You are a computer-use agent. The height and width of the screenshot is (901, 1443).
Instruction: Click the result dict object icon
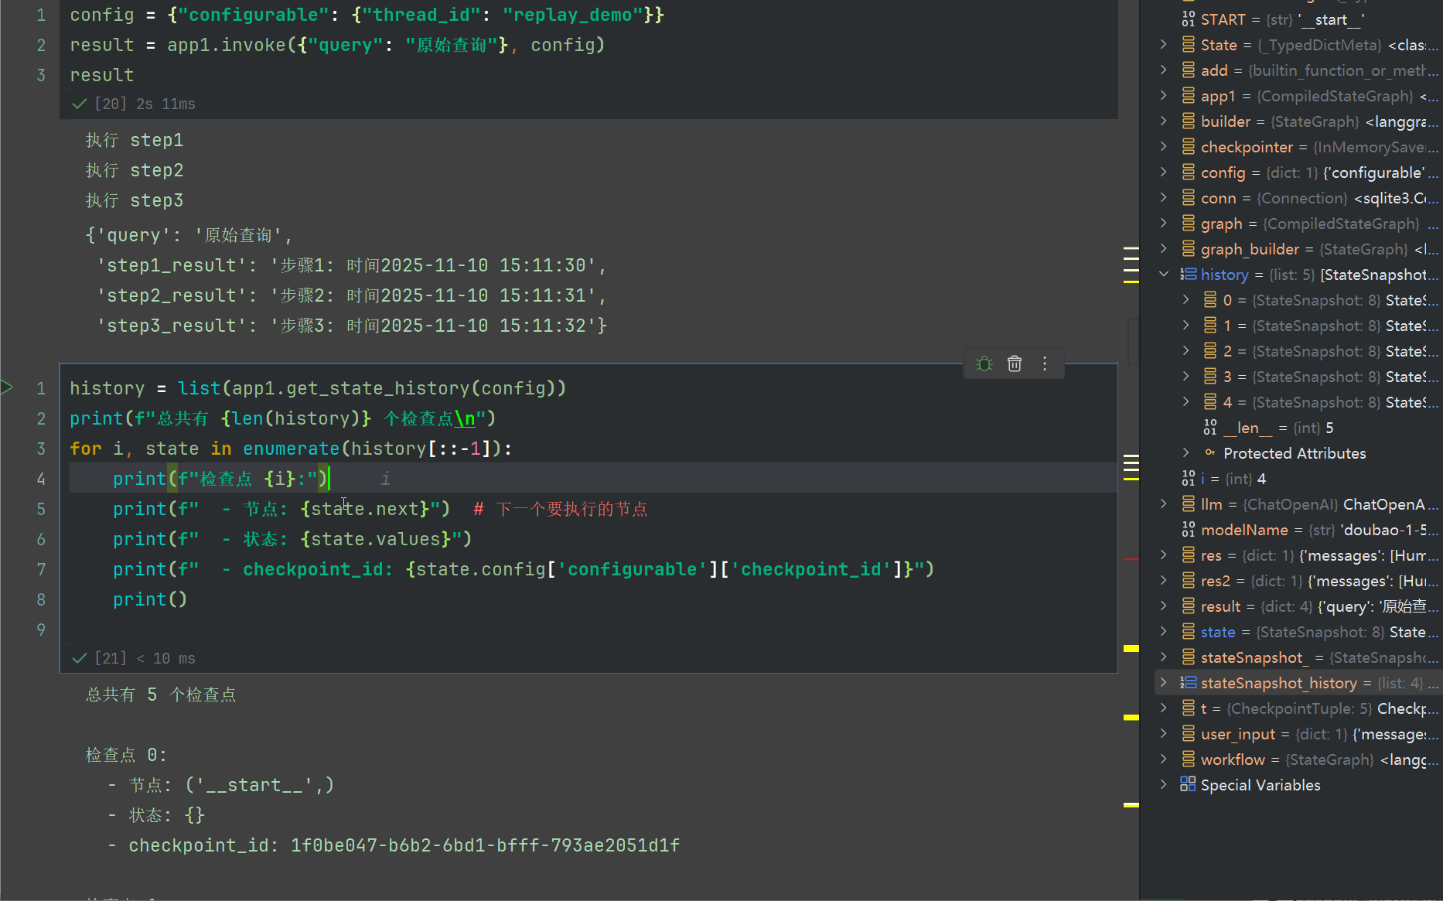pyautogui.click(x=1189, y=606)
